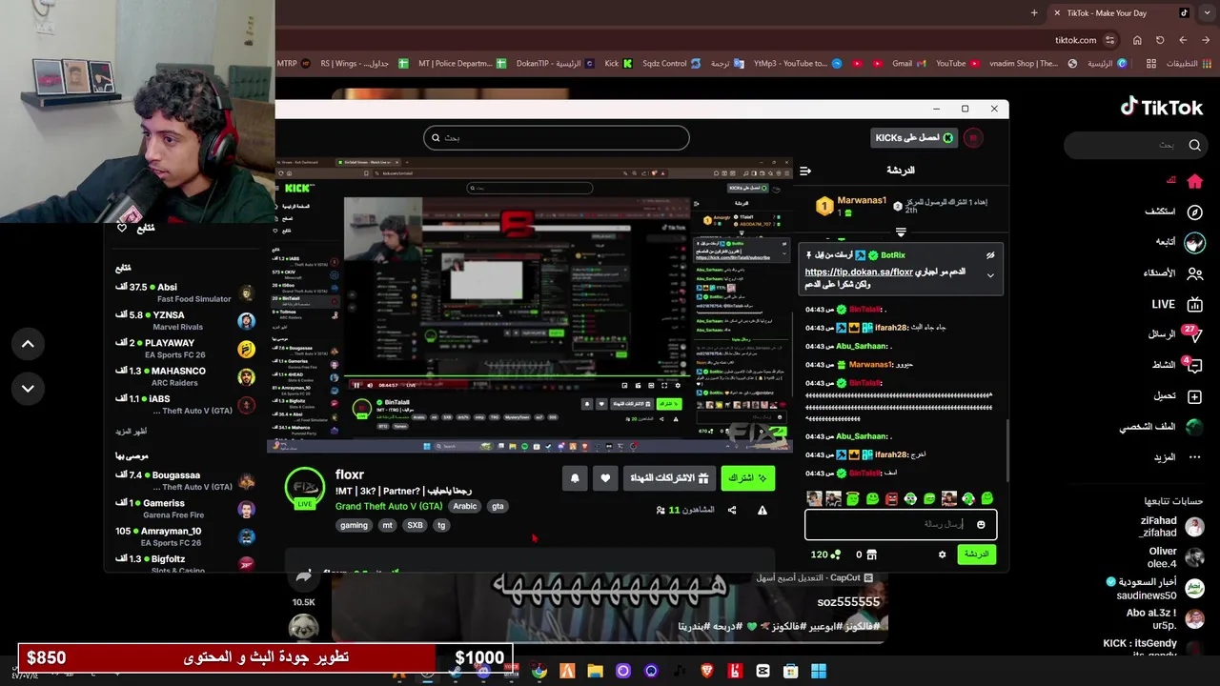This screenshot has width=1220, height=686.
Task: Hide the pinned BotRix message
Action: pos(990,255)
